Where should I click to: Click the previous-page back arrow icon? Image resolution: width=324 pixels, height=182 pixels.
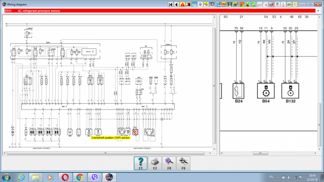pos(177,5)
